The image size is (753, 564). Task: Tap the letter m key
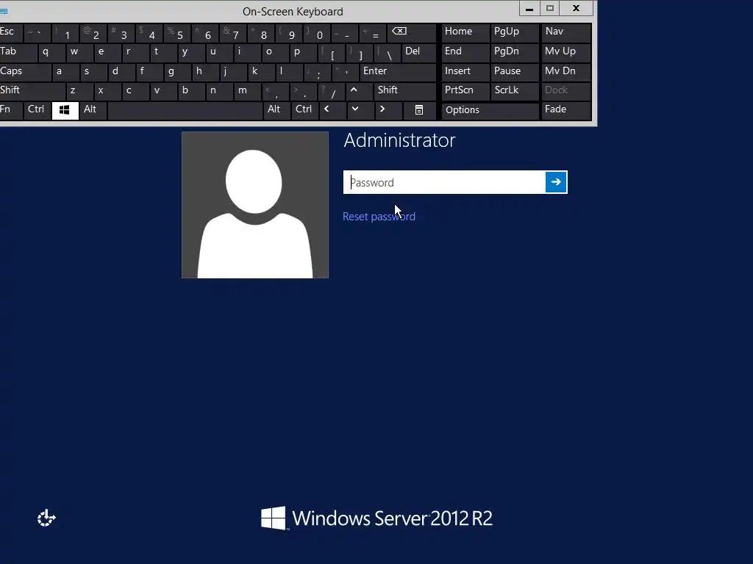[x=247, y=91]
